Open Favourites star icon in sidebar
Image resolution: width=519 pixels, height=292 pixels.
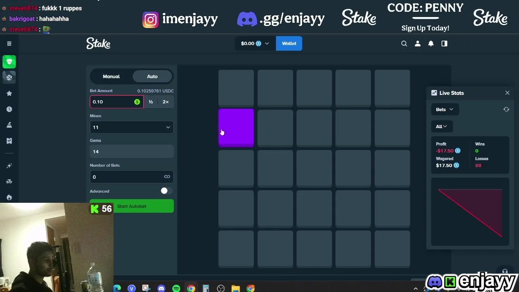[x=9, y=93]
